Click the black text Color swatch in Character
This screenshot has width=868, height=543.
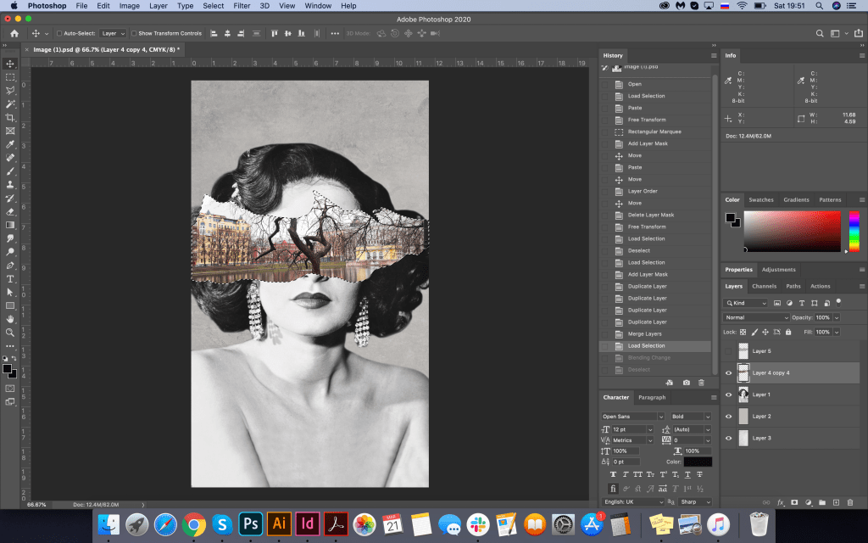698,462
